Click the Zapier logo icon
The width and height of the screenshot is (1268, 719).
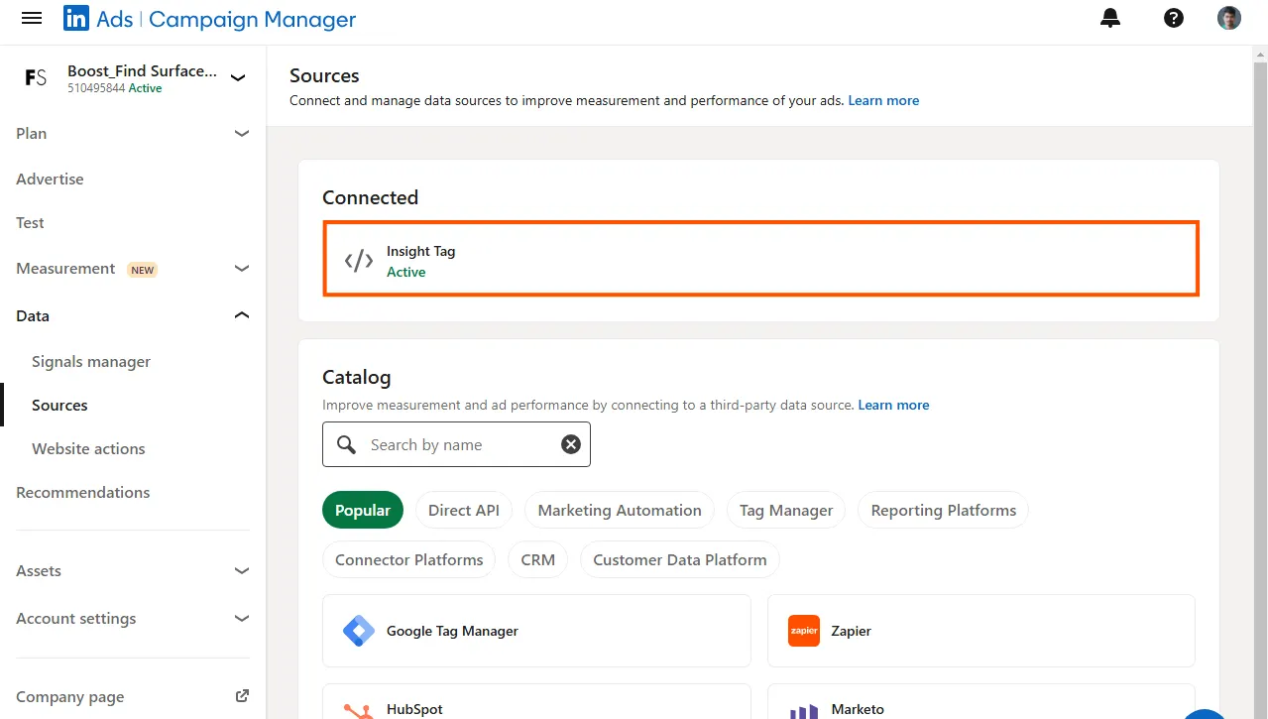pyautogui.click(x=804, y=631)
